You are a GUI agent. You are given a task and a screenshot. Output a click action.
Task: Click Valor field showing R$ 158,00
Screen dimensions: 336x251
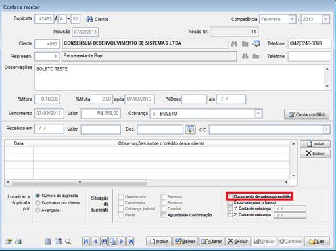click(101, 114)
